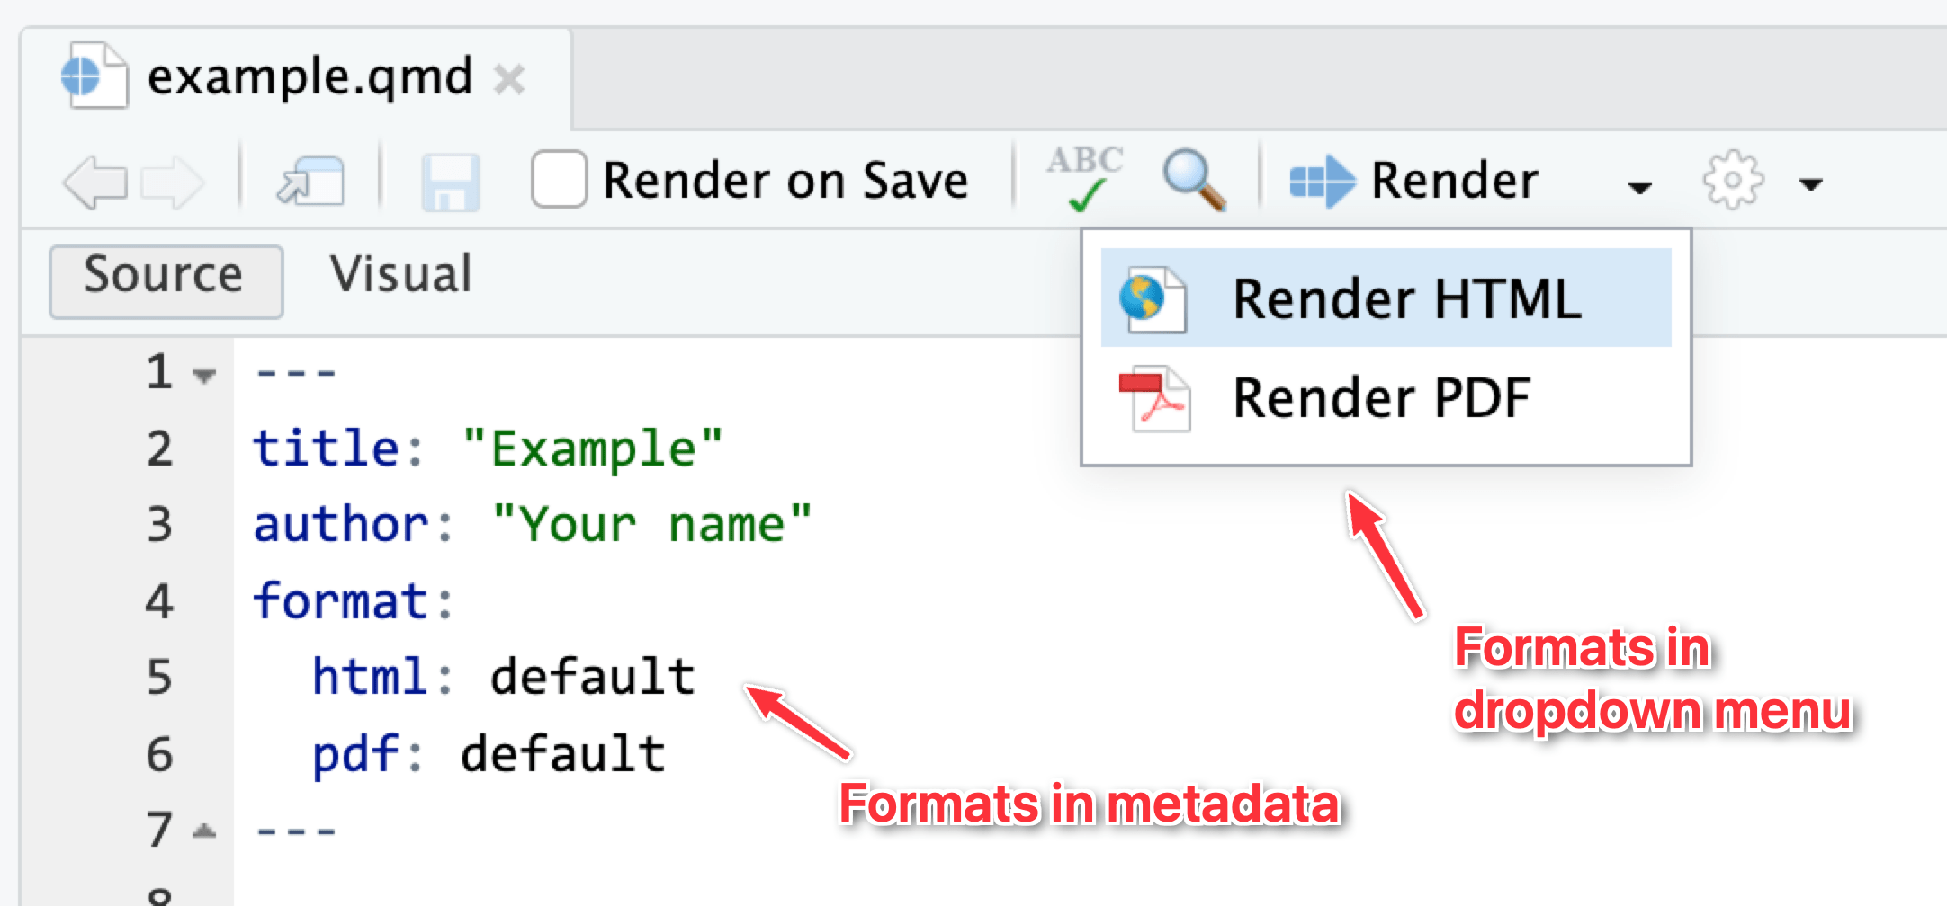
Task: Click the show in new window icon
Action: point(311,181)
